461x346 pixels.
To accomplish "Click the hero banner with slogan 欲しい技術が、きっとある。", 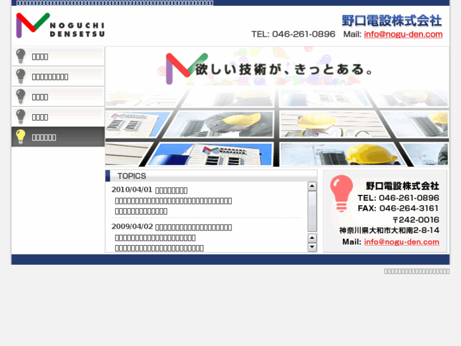I will (277, 107).
